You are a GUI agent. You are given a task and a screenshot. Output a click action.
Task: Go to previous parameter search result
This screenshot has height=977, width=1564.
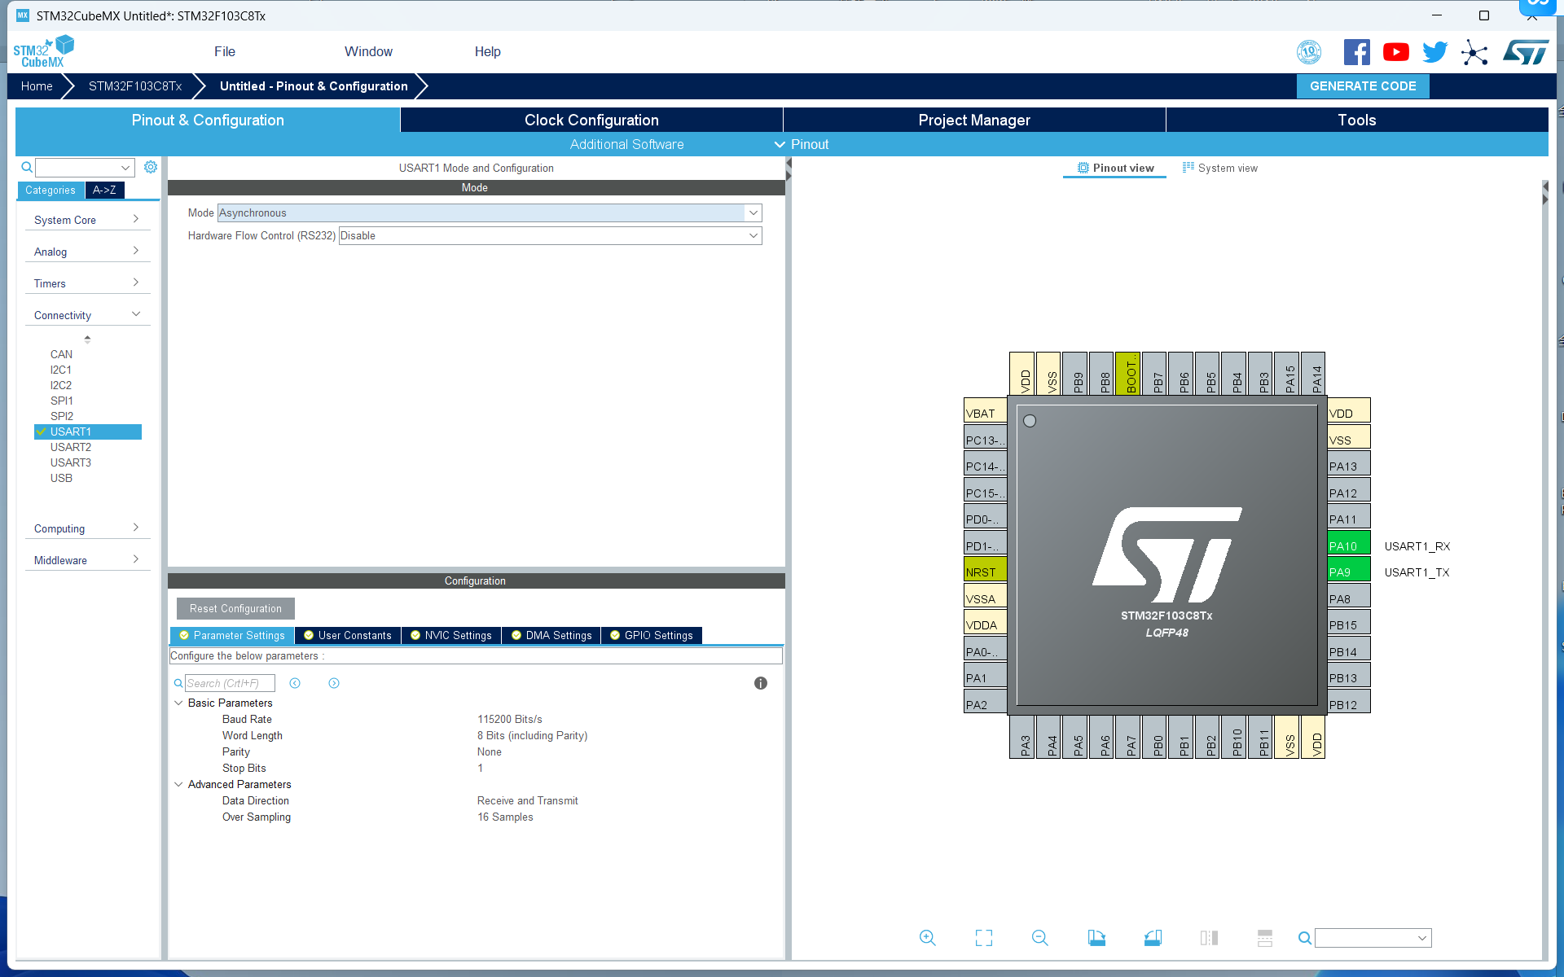pyautogui.click(x=295, y=683)
